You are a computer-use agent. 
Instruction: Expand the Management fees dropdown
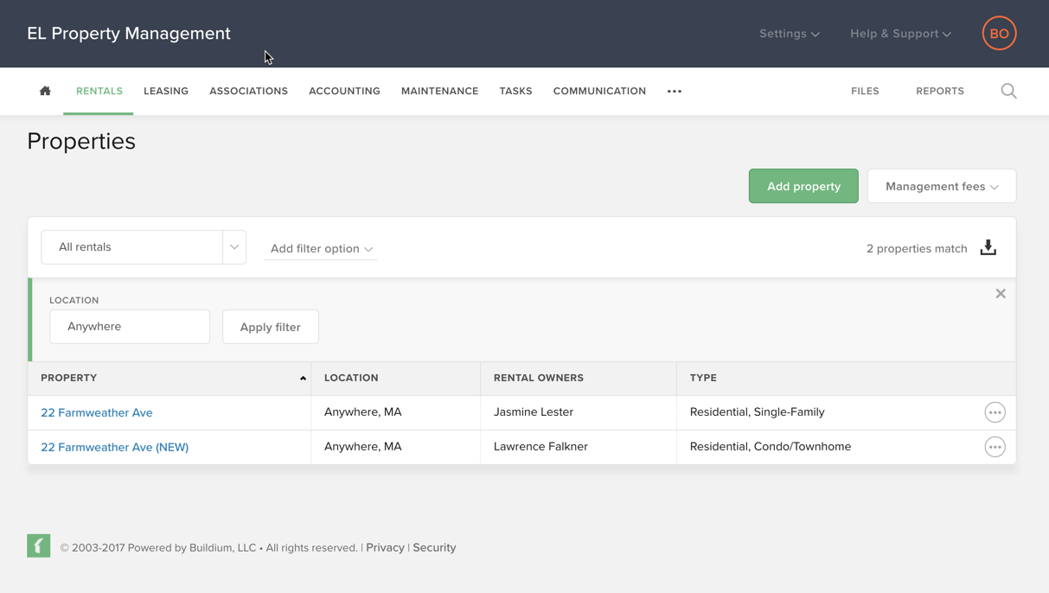tap(941, 187)
